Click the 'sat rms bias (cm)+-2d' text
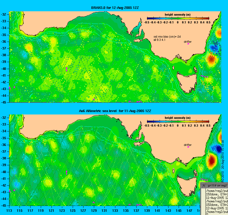Image resolution: width=228 pixels, height=215 pixels. pyautogui.click(x=167, y=37)
